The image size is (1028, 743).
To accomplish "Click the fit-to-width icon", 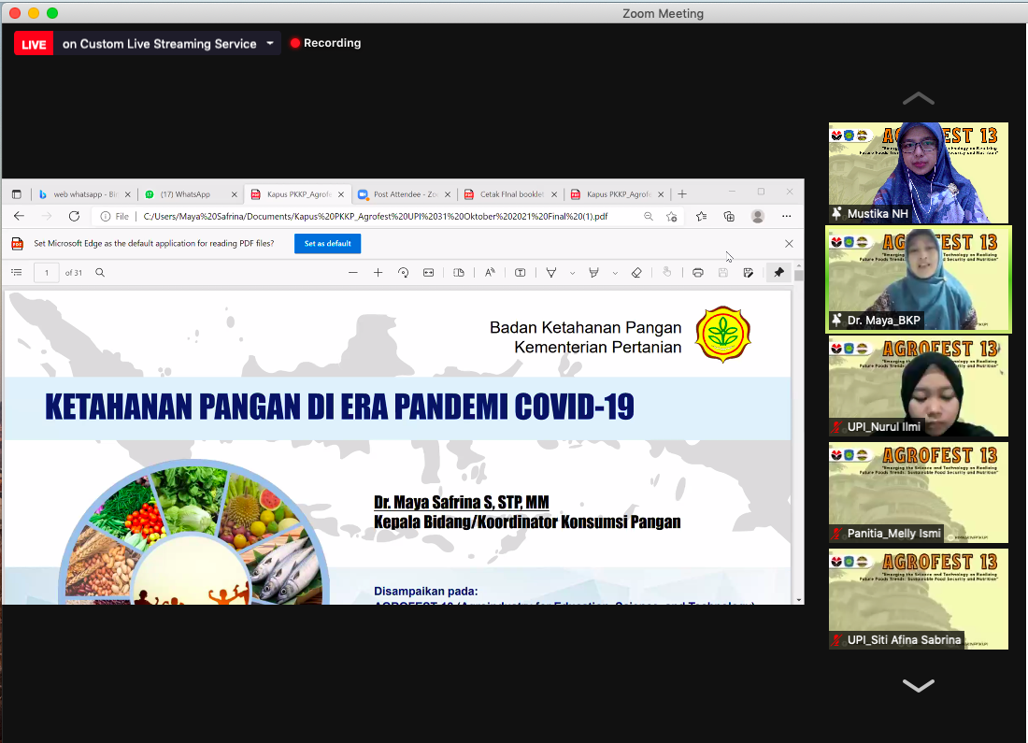I will [429, 273].
